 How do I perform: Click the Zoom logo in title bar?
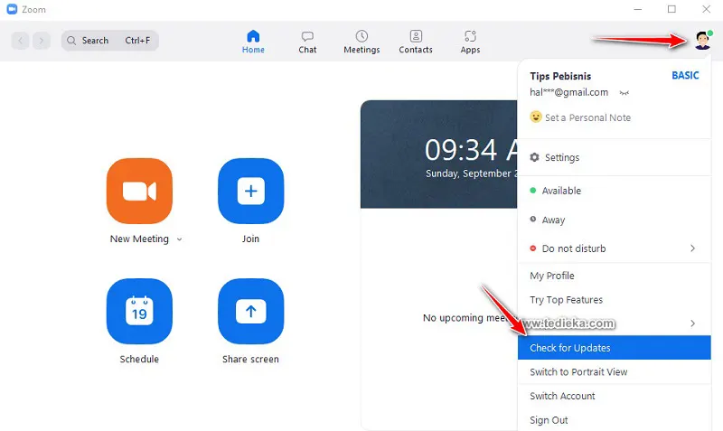(x=12, y=9)
